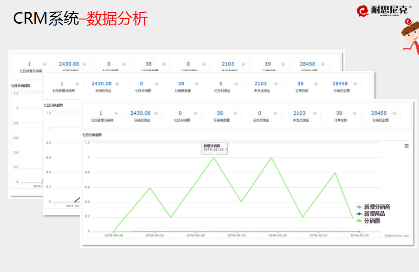Click 分销总金额 value 28458 in front dashboard
The height and width of the screenshot is (272, 419).
point(379,113)
